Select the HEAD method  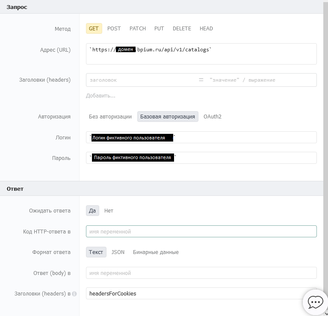click(206, 29)
